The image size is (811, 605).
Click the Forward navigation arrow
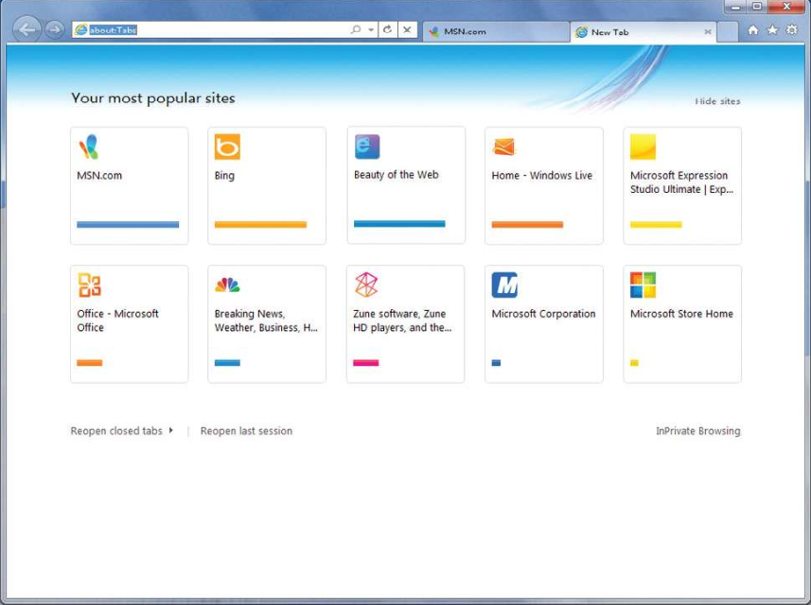[55, 30]
